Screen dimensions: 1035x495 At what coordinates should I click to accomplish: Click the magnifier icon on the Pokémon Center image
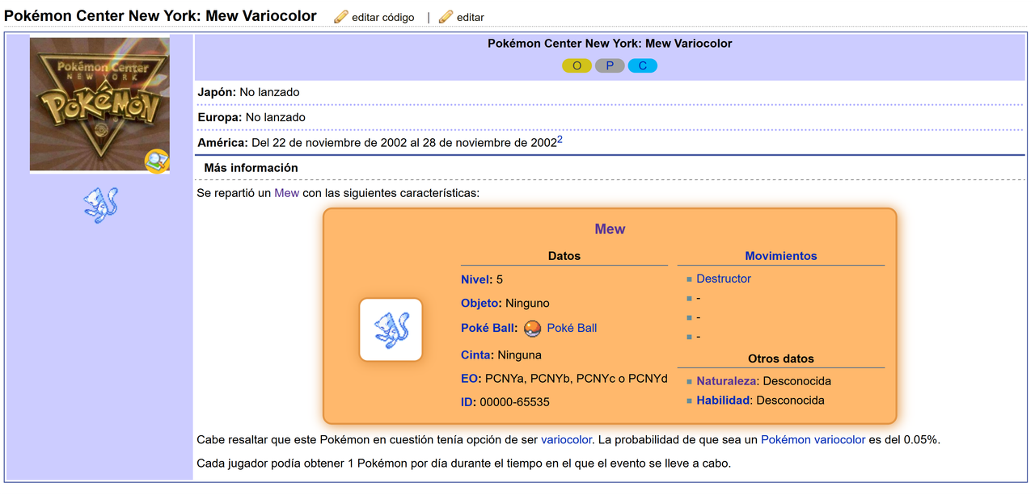[156, 162]
